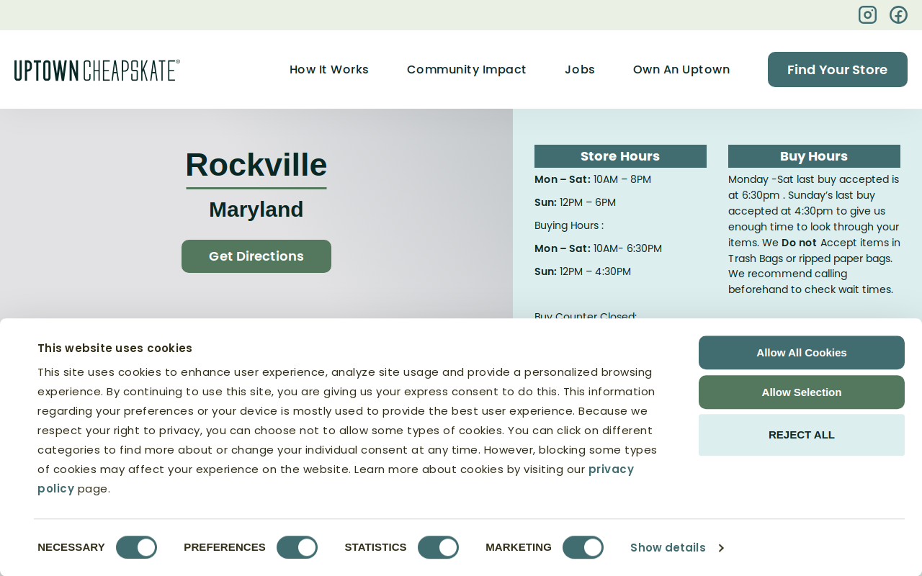Open the Jobs menu item
This screenshot has height=576, width=922.
click(580, 69)
